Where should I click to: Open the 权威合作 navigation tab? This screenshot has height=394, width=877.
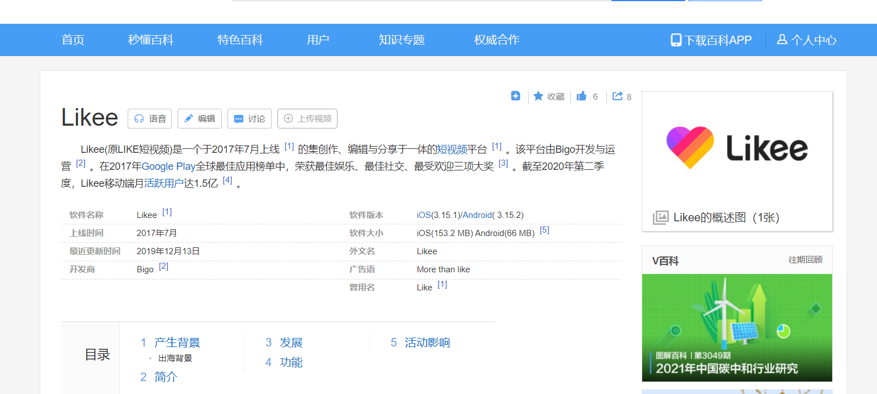coord(497,40)
